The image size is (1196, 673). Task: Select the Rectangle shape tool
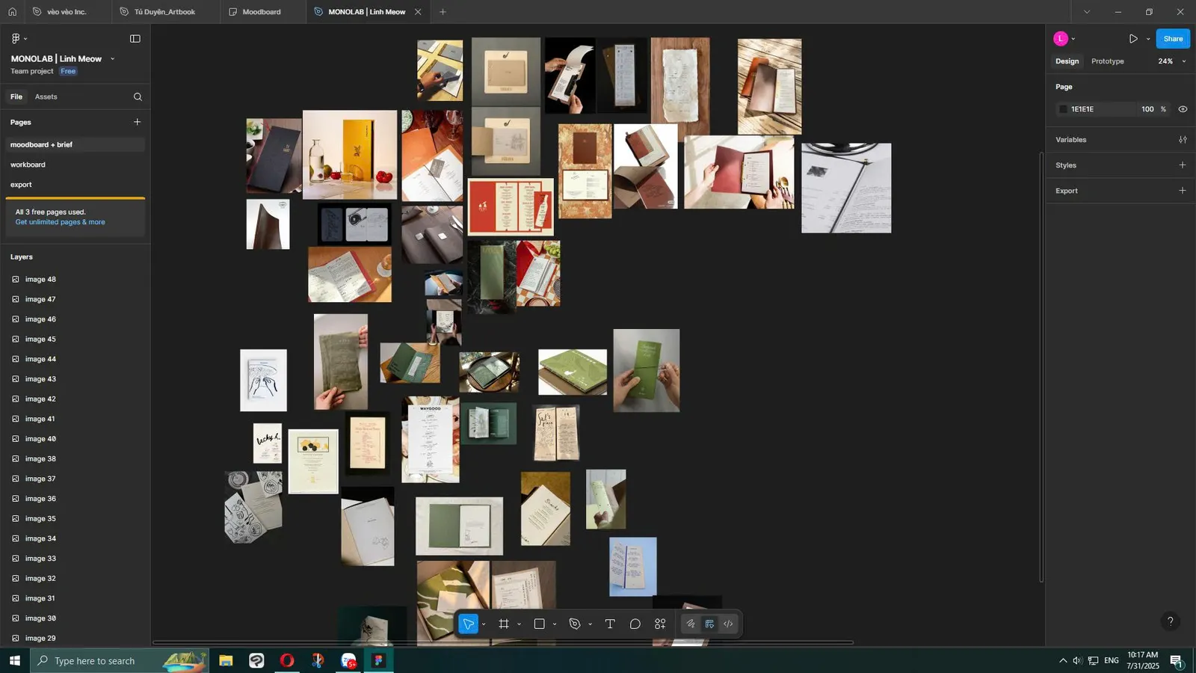(x=539, y=624)
